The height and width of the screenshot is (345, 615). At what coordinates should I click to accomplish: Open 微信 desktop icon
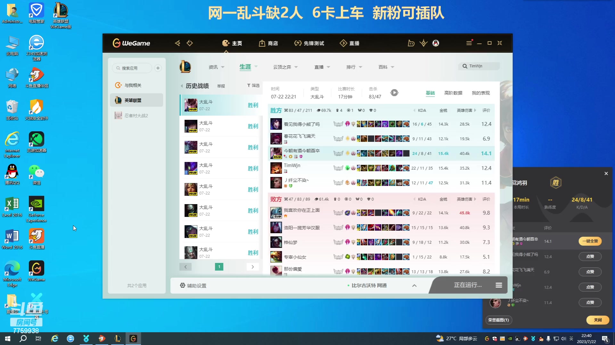point(37,174)
